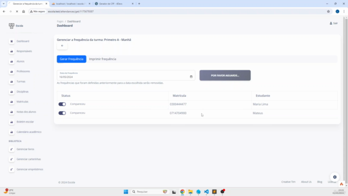
Task: Click student name Maria Lima
Action: [260, 104]
